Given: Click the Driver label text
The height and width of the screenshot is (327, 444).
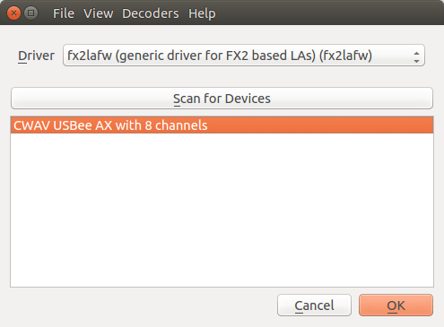Looking at the screenshot, I should [36, 56].
